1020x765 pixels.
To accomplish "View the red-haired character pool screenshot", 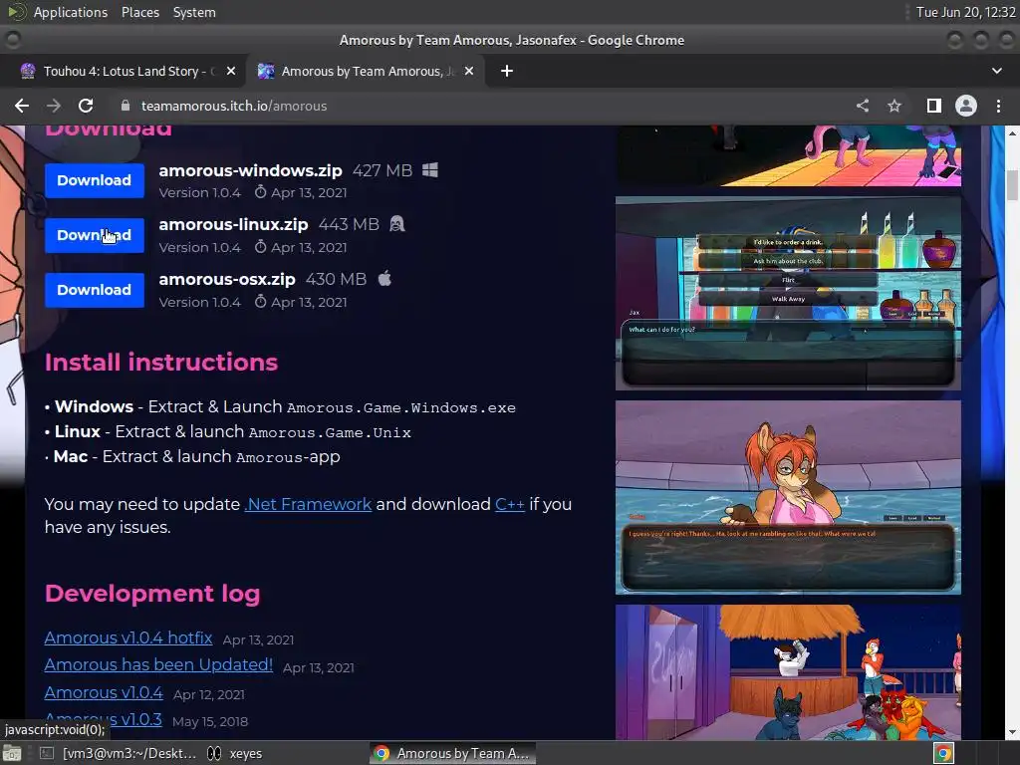I will [788, 497].
